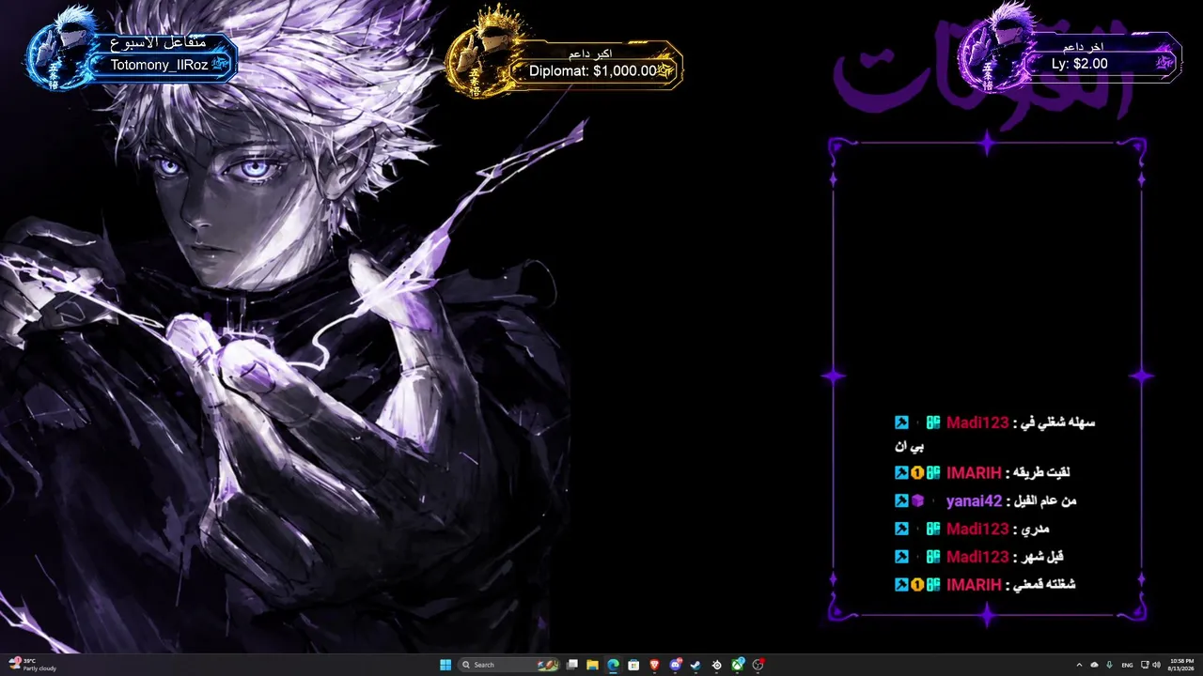Click the teal badge in the سهله شغلي في row
Viewport: 1203px width, 676px height.
coord(933,422)
